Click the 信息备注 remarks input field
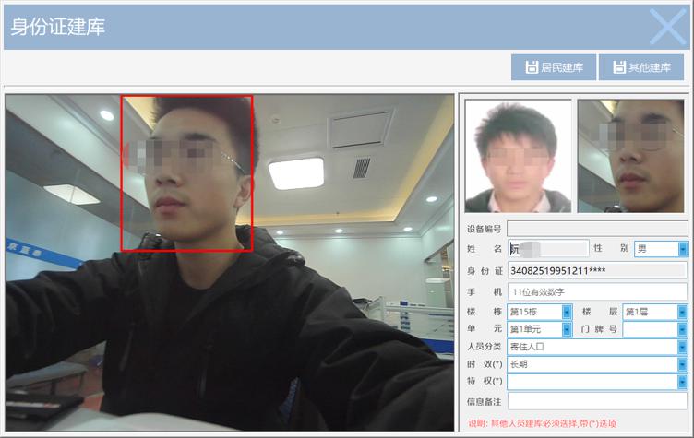 point(597,401)
